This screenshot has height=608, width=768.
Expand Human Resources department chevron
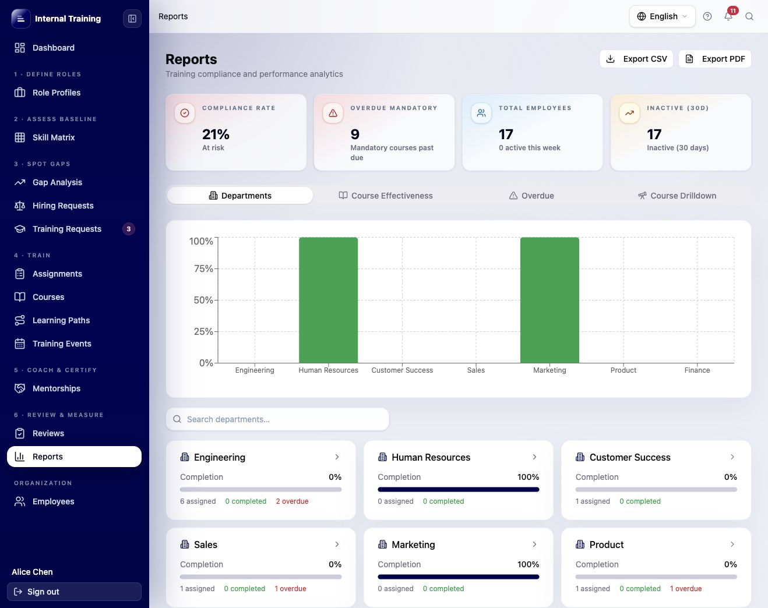[x=534, y=457]
